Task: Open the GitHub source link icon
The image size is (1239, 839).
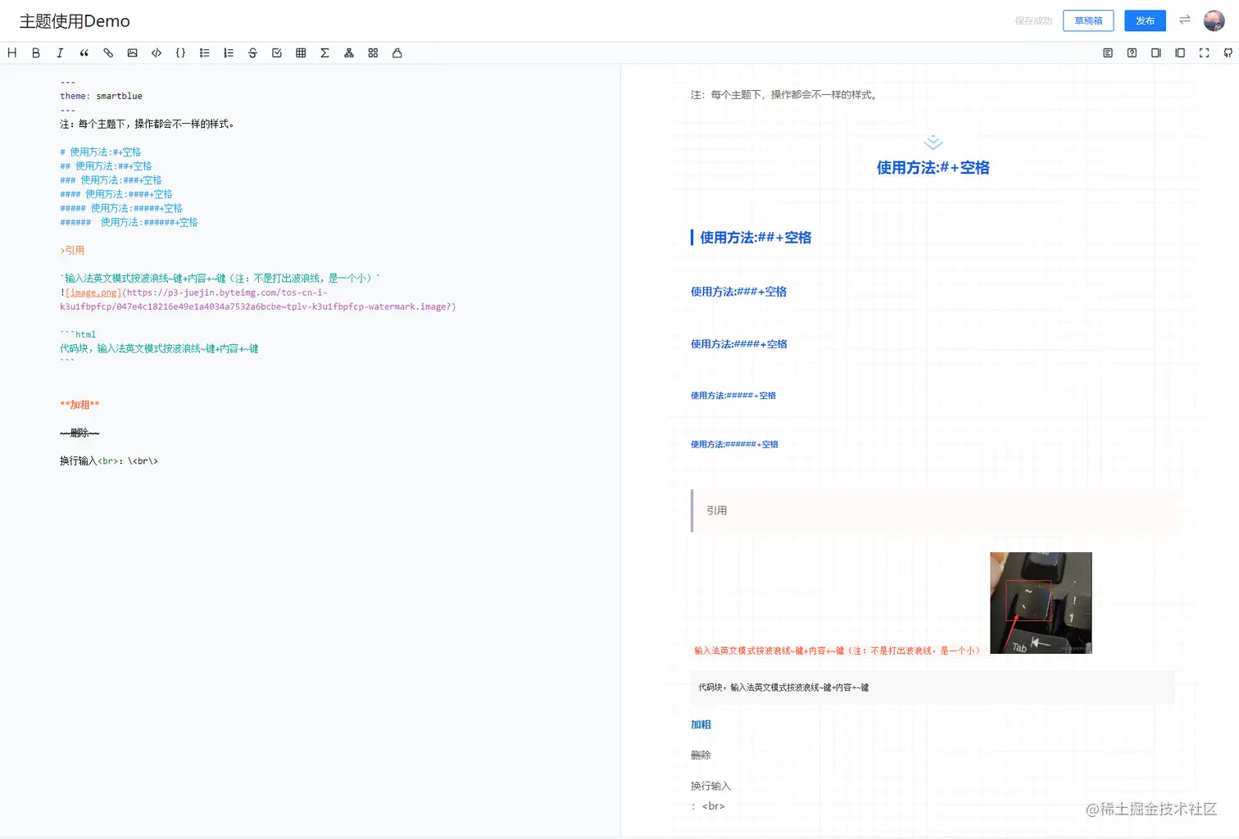Action: coord(1228,52)
